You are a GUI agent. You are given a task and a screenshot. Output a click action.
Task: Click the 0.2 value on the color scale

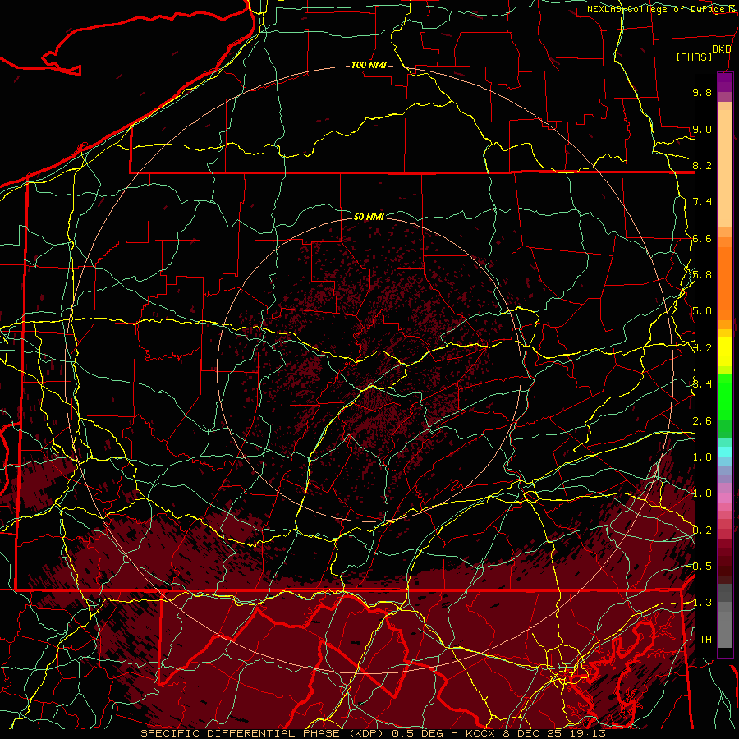click(702, 530)
